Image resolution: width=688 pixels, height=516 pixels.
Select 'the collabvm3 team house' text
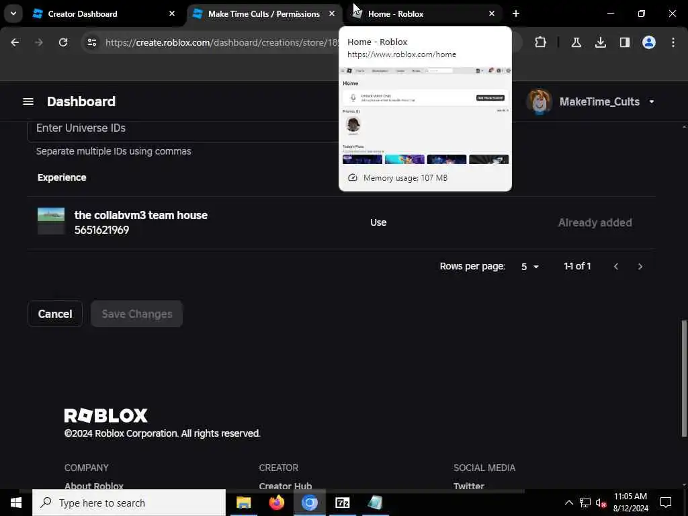pos(141,215)
